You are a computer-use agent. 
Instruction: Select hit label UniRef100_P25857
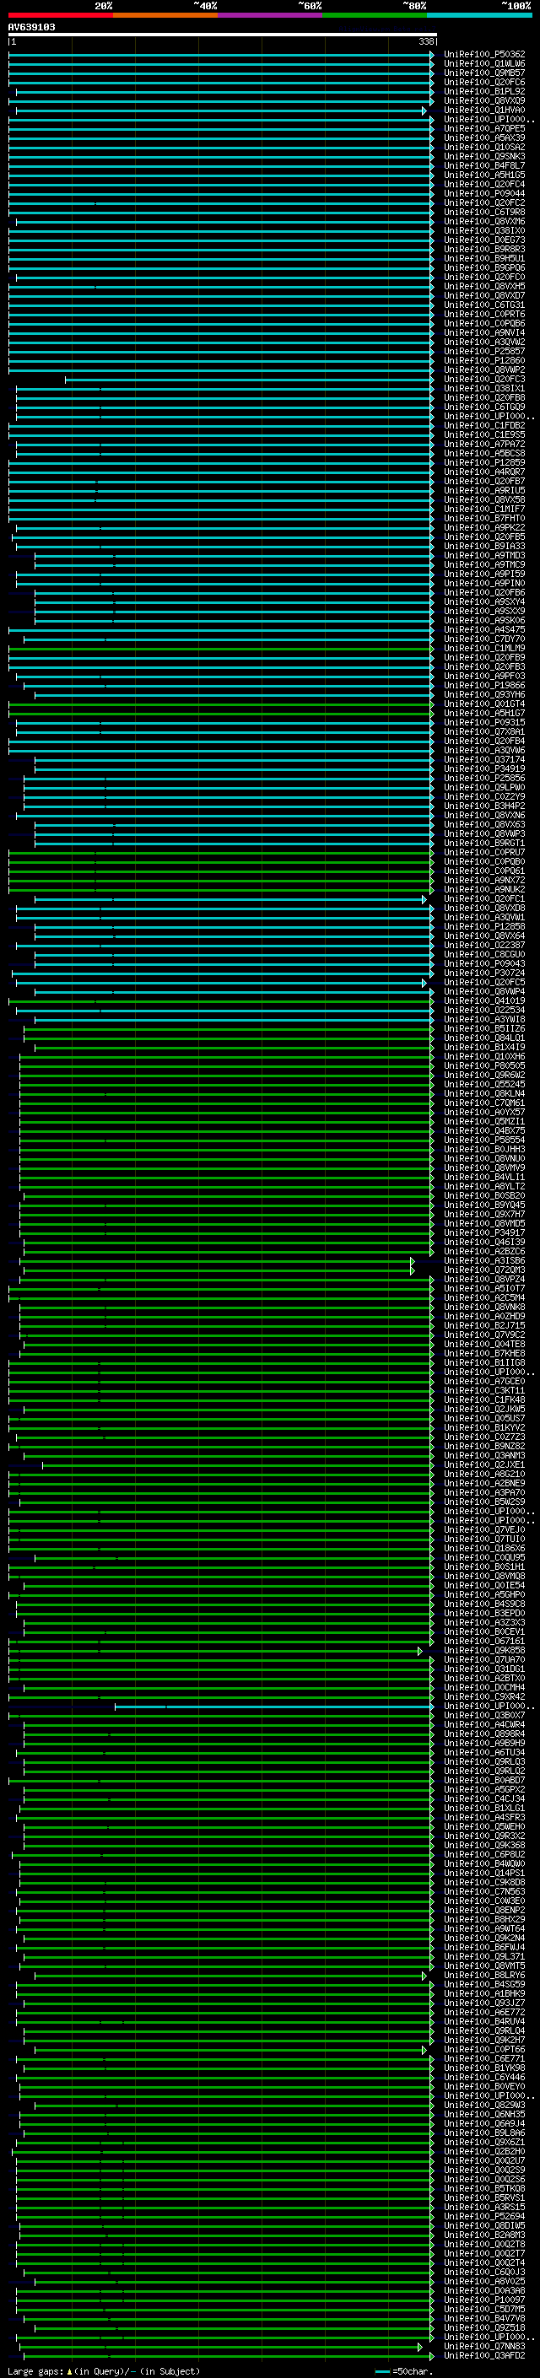coord(484,352)
